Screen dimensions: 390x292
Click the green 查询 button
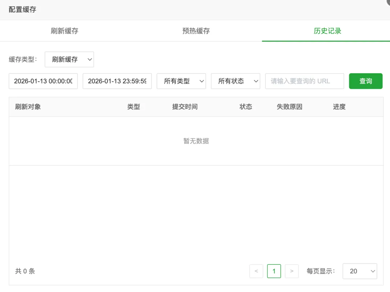pos(366,81)
